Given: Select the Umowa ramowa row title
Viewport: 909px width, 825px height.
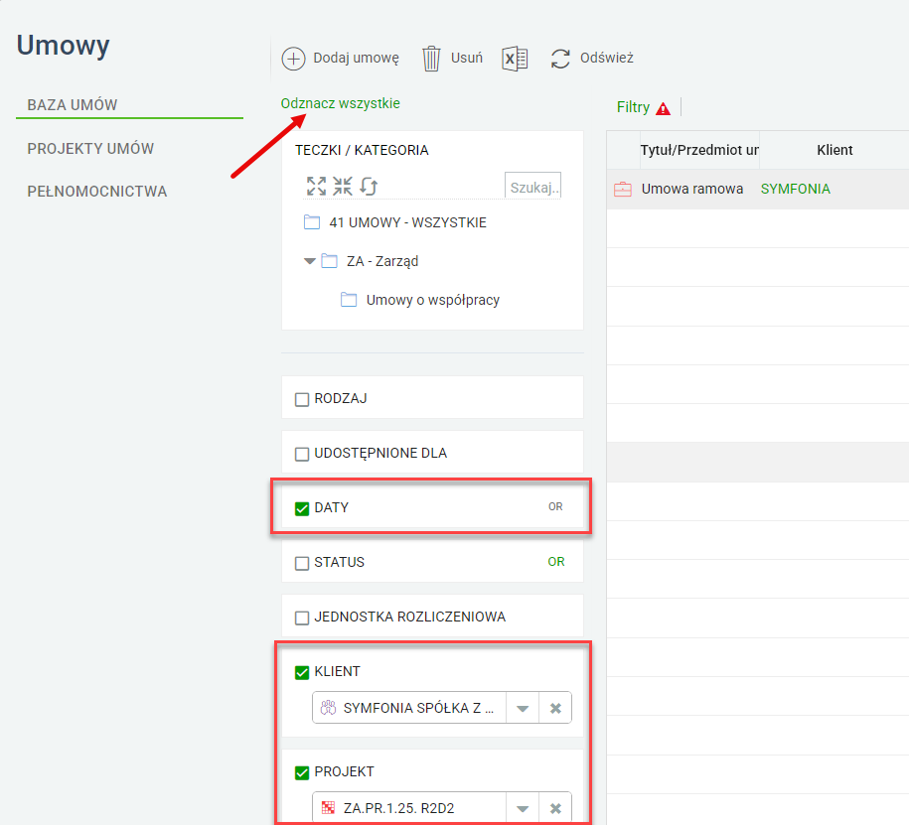Looking at the screenshot, I should pos(692,189).
